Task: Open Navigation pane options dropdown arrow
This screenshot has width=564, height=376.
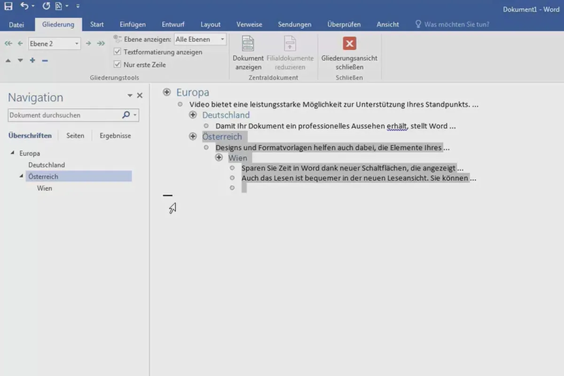Action: coord(130,95)
